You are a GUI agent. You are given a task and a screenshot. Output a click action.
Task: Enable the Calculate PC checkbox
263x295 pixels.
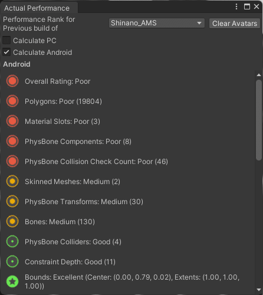[6, 40]
